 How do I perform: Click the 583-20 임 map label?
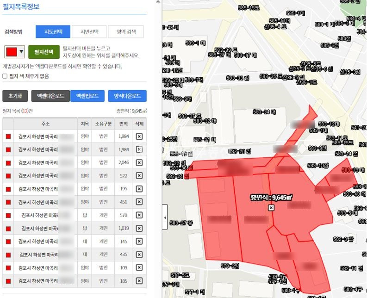click(x=239, y=151)
